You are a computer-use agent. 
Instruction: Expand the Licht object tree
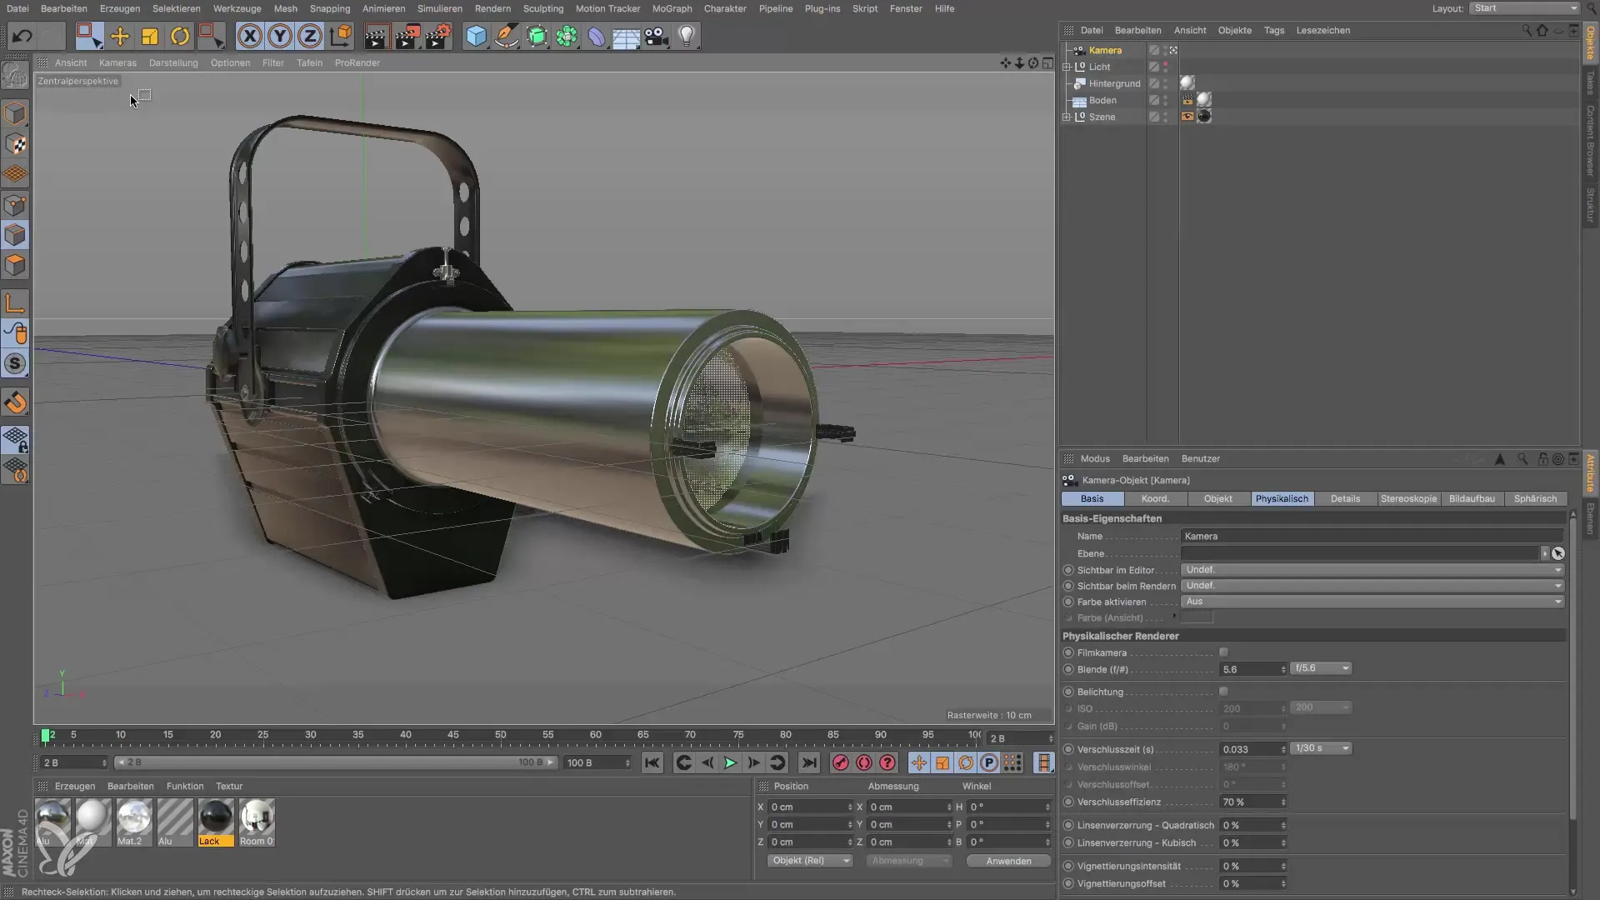(1067, 67)
